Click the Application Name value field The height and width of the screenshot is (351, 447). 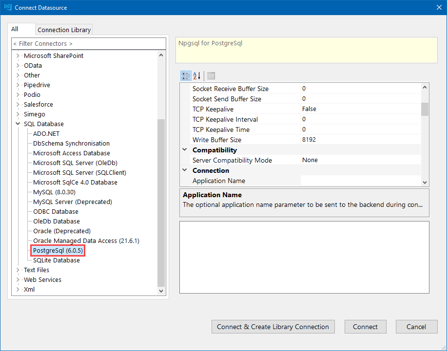click(x=361, y=181)
